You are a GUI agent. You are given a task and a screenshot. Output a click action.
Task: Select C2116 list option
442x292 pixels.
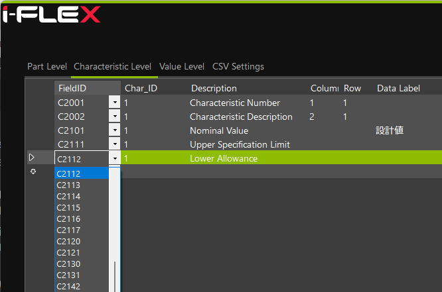68,219
